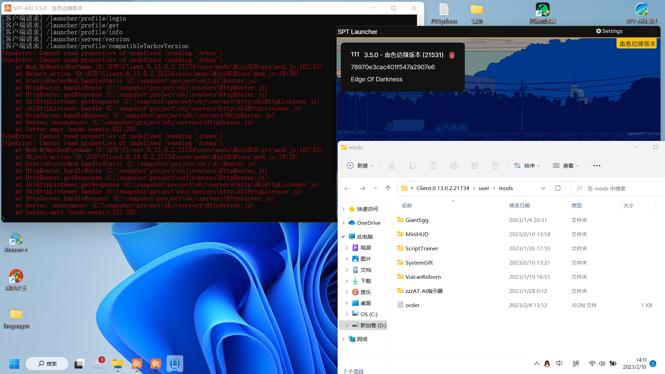This screenshot has height=374, width=665.
Task: Select the MiniHUD folder
Action: click(x=417, y=234)
